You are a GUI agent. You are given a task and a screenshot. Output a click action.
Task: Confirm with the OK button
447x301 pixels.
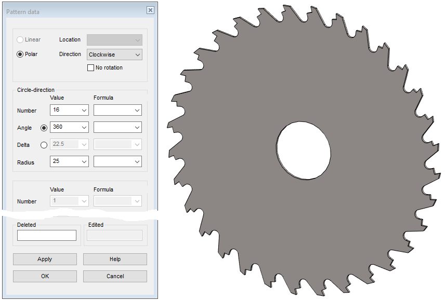pos(45,276)
